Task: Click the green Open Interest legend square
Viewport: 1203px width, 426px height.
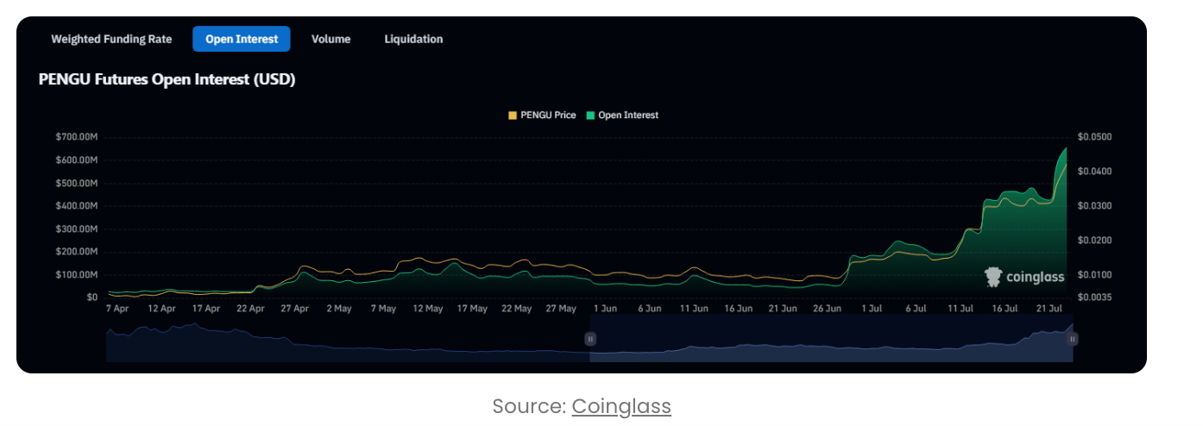Action: pos(590,115)
